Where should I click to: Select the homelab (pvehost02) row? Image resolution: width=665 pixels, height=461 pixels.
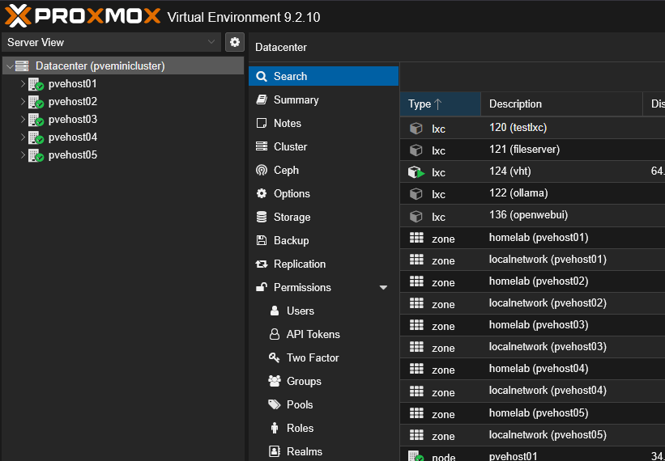click(532, 281)
